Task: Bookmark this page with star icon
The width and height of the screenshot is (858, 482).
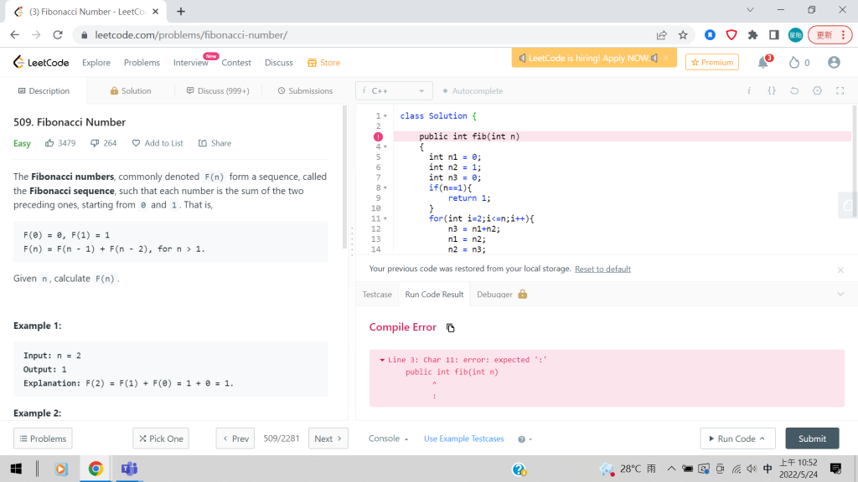Action: [683, 35]
